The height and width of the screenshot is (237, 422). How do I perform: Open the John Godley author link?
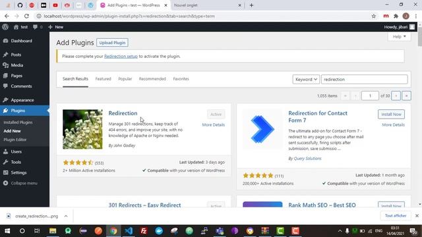[125, 145]
